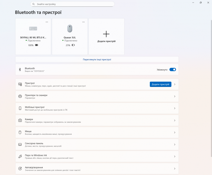Click the Printers and scanners icon

click(20, 96)
